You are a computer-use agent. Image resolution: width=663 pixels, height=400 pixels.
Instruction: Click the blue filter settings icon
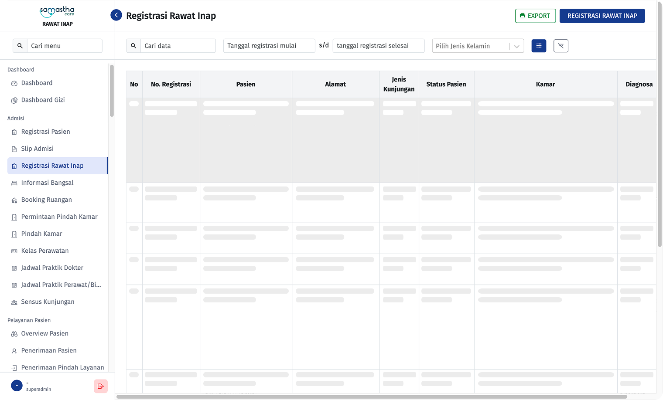coord(539,46)
